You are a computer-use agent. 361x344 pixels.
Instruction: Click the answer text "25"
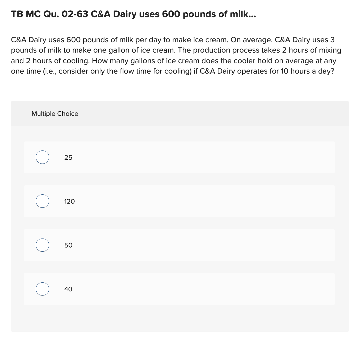[x=68, y=158]
